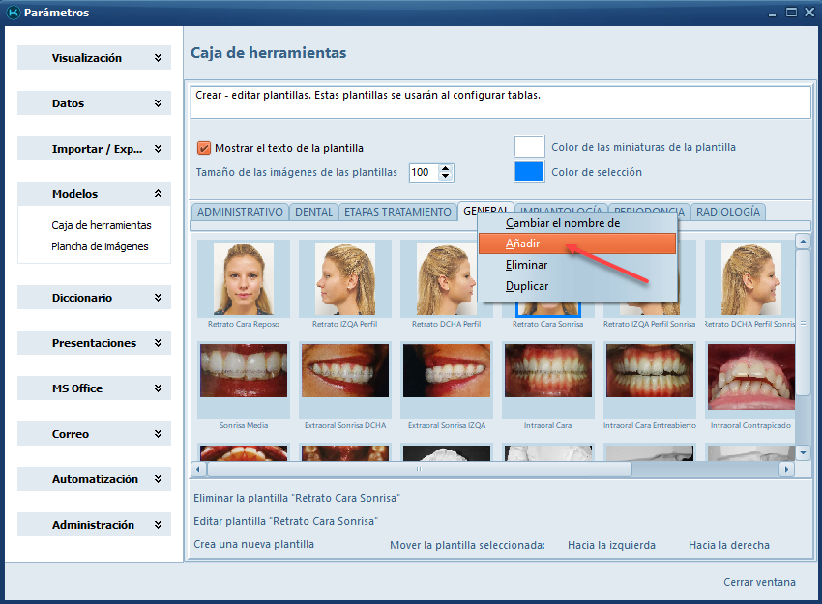Select Duplicar from the context menu
The width and height of the screenshot is (822, 604).
[x=527, y=286]
